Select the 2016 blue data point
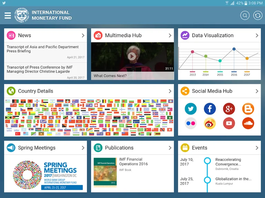265x198 pixels. 234,49
